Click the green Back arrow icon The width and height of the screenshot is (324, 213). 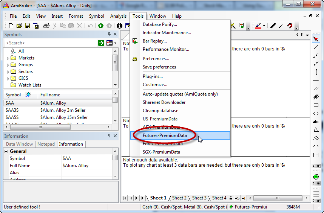101,26
